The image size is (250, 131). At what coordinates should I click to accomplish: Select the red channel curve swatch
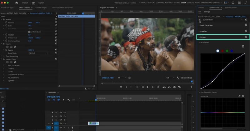pyautogui.click(x=222, y=51)
